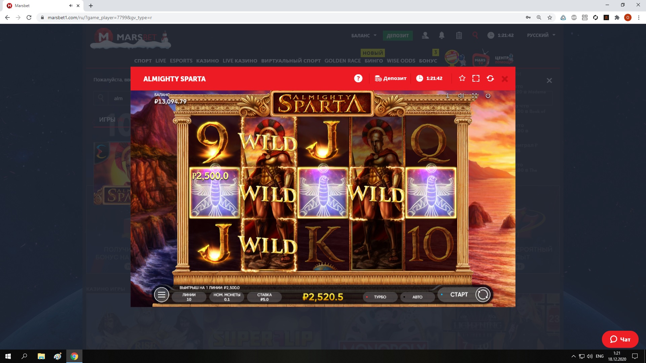This screenshot has height=363, width=646.
Task: Click the power icon to exit the slot
Action: [x=488, y=95]
